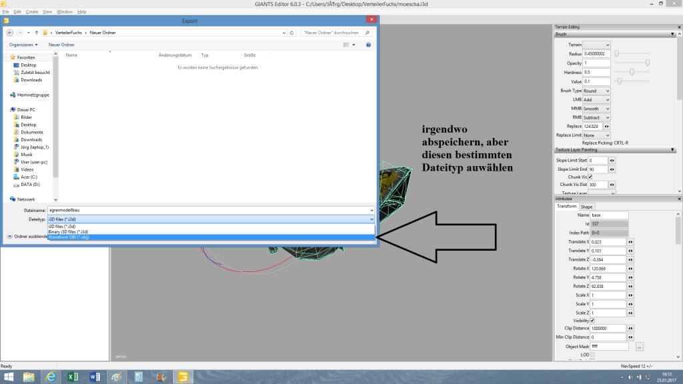Open Zuletzt besucht location
The image size is (683, 384).
pyautogui.click(x=35, y=72)
